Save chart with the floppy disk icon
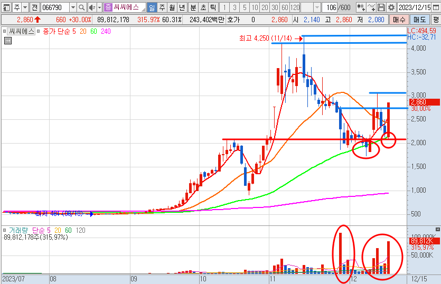Image resolution: width=441 pixels, height=284 pixels. (381, 7)
